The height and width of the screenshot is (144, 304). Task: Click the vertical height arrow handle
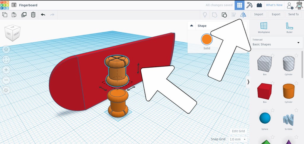pos(138,68)
